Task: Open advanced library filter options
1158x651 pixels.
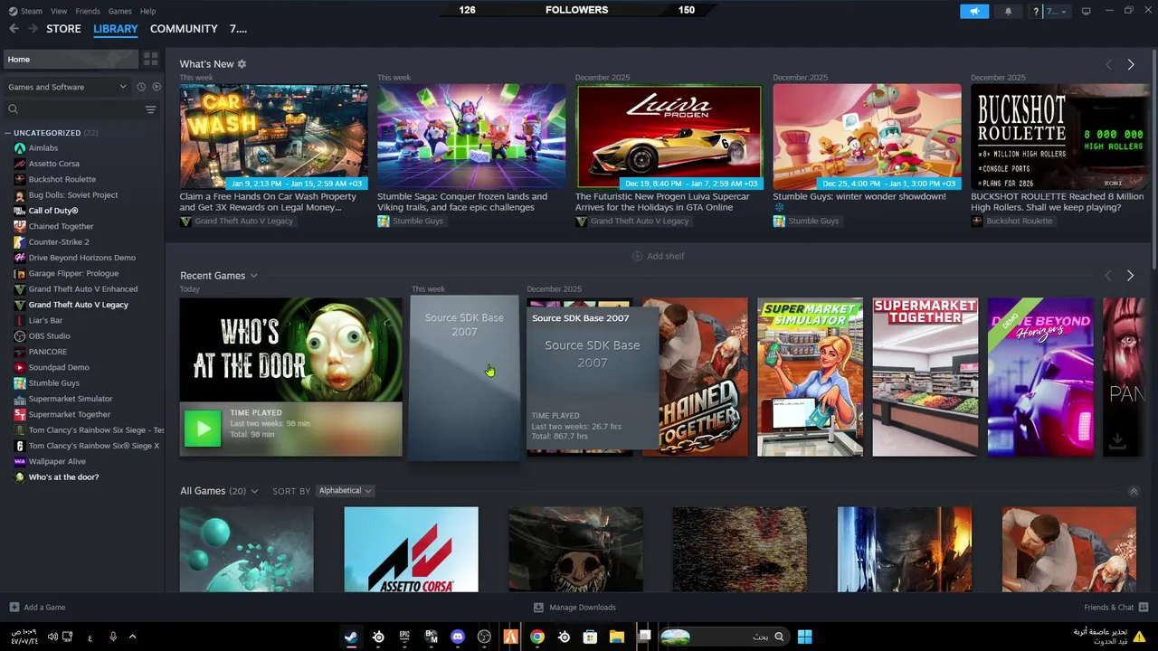Action: [x=150, y=109]
